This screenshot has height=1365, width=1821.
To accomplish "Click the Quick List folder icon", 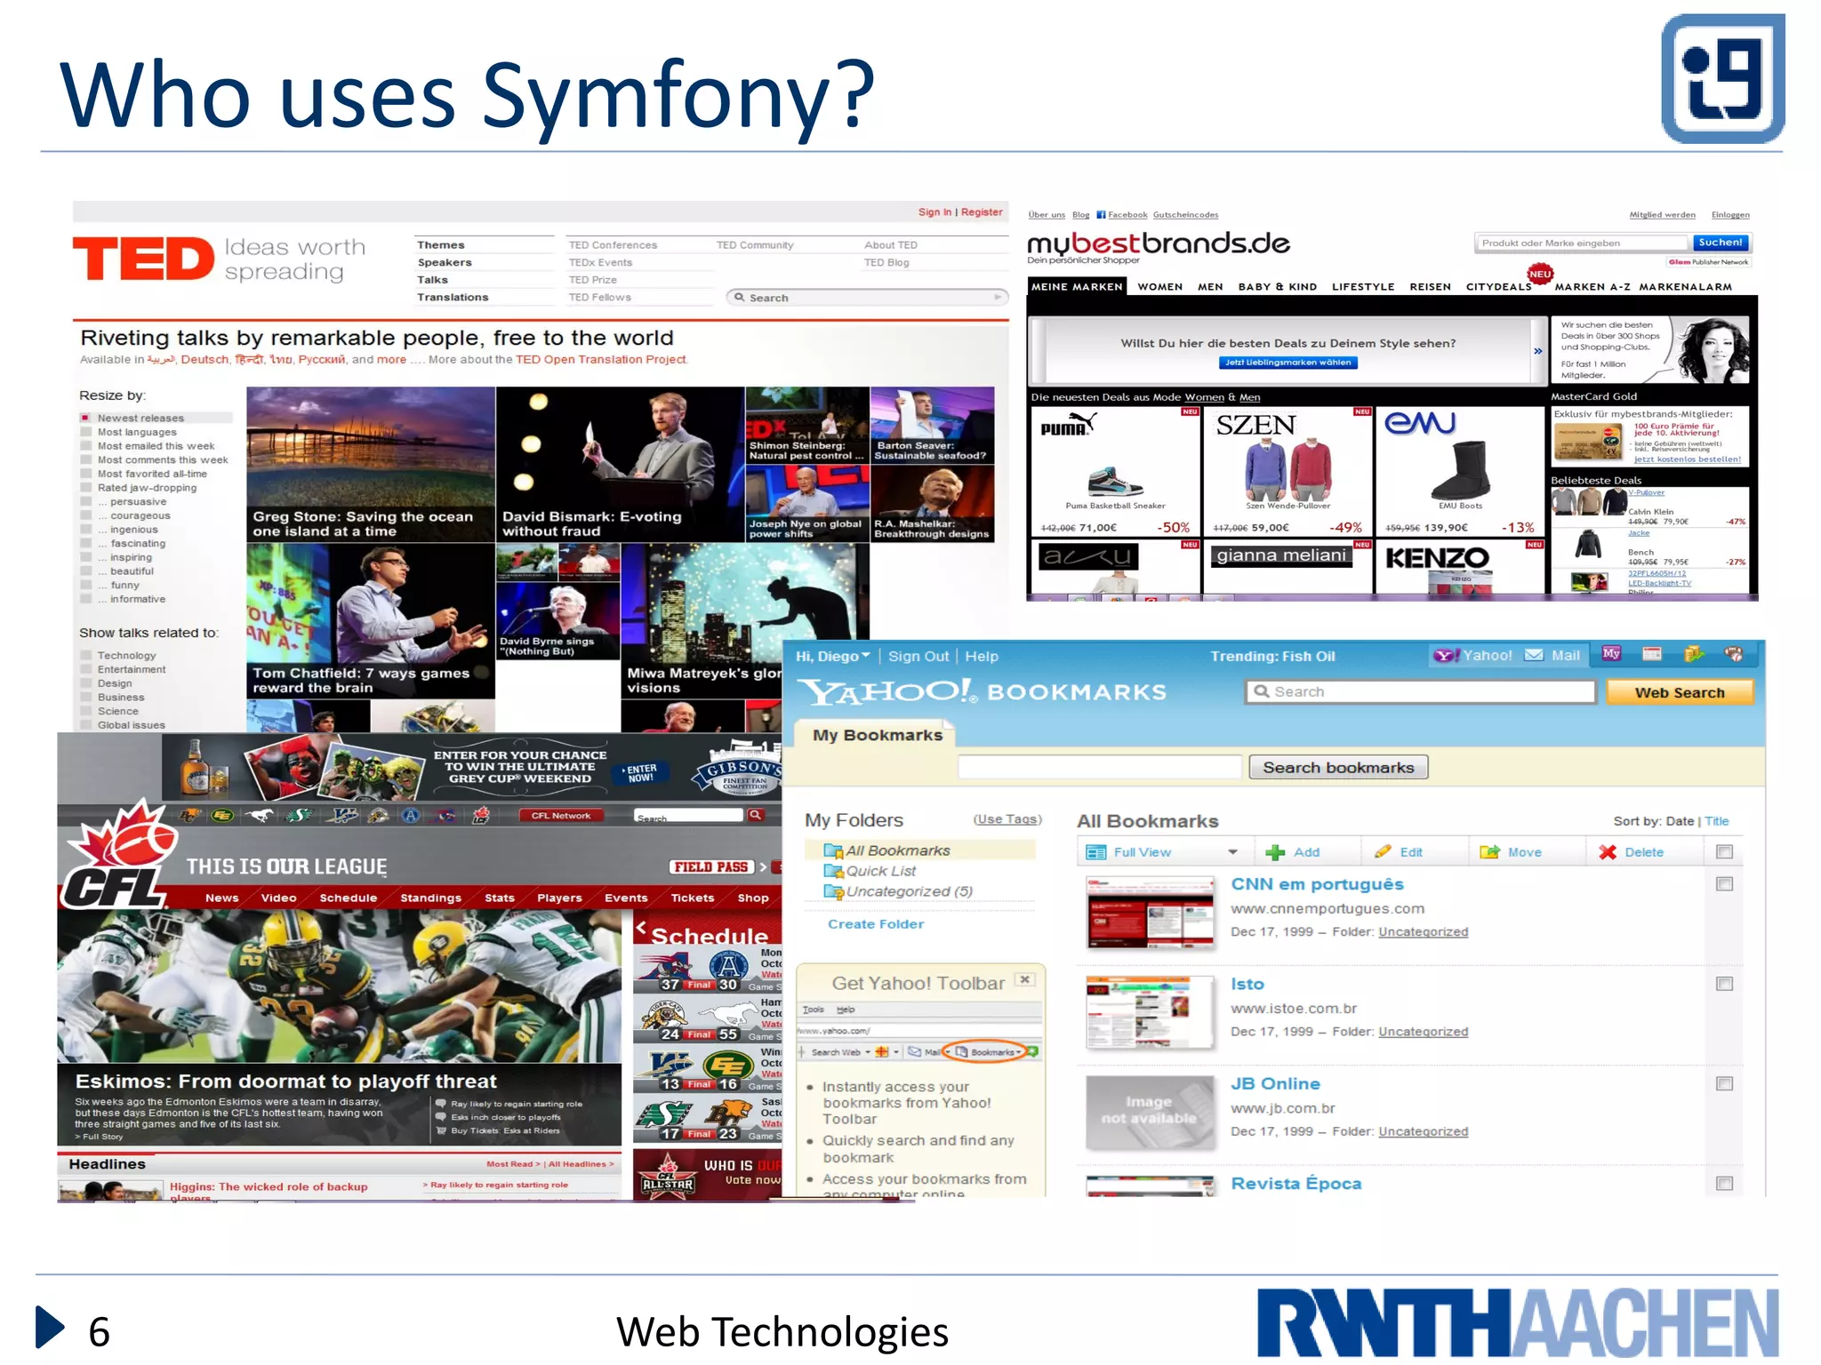I will 833,872.
